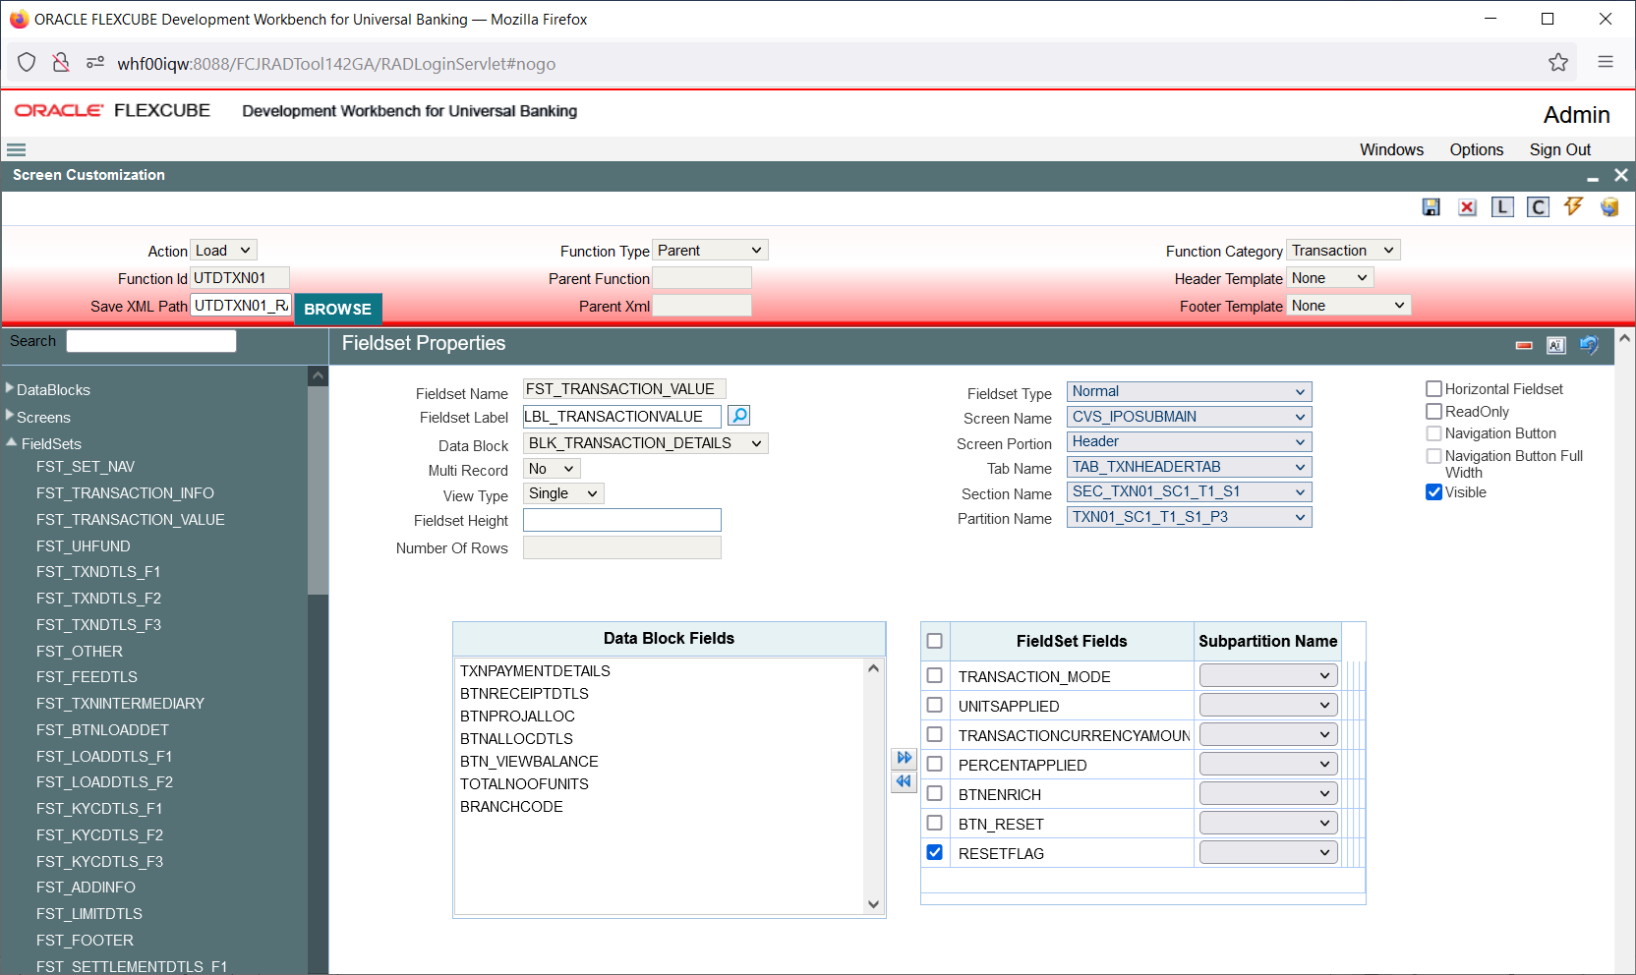The image size is (1636, 975).
Task: Open the Subpartition dropdown for TRANSACTION_MODE
Action: point(1268,675)
